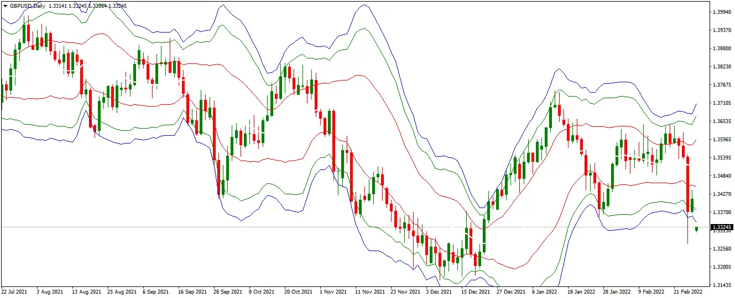Click the 20 Oct 2021 date label
The width and height of the screenshot is (735, 298).
click(298, 291)
